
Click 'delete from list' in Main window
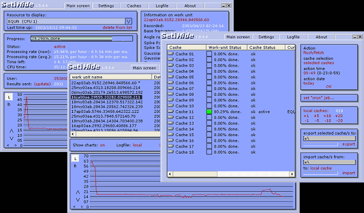[x=117, y=28]
